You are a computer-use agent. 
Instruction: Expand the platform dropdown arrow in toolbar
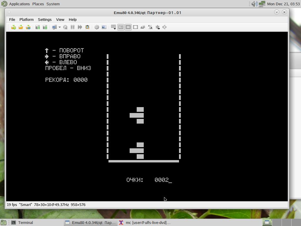(x=59, y=27)
